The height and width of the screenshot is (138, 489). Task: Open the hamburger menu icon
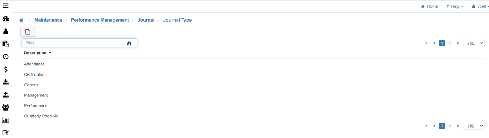click(x=6, y=6)
